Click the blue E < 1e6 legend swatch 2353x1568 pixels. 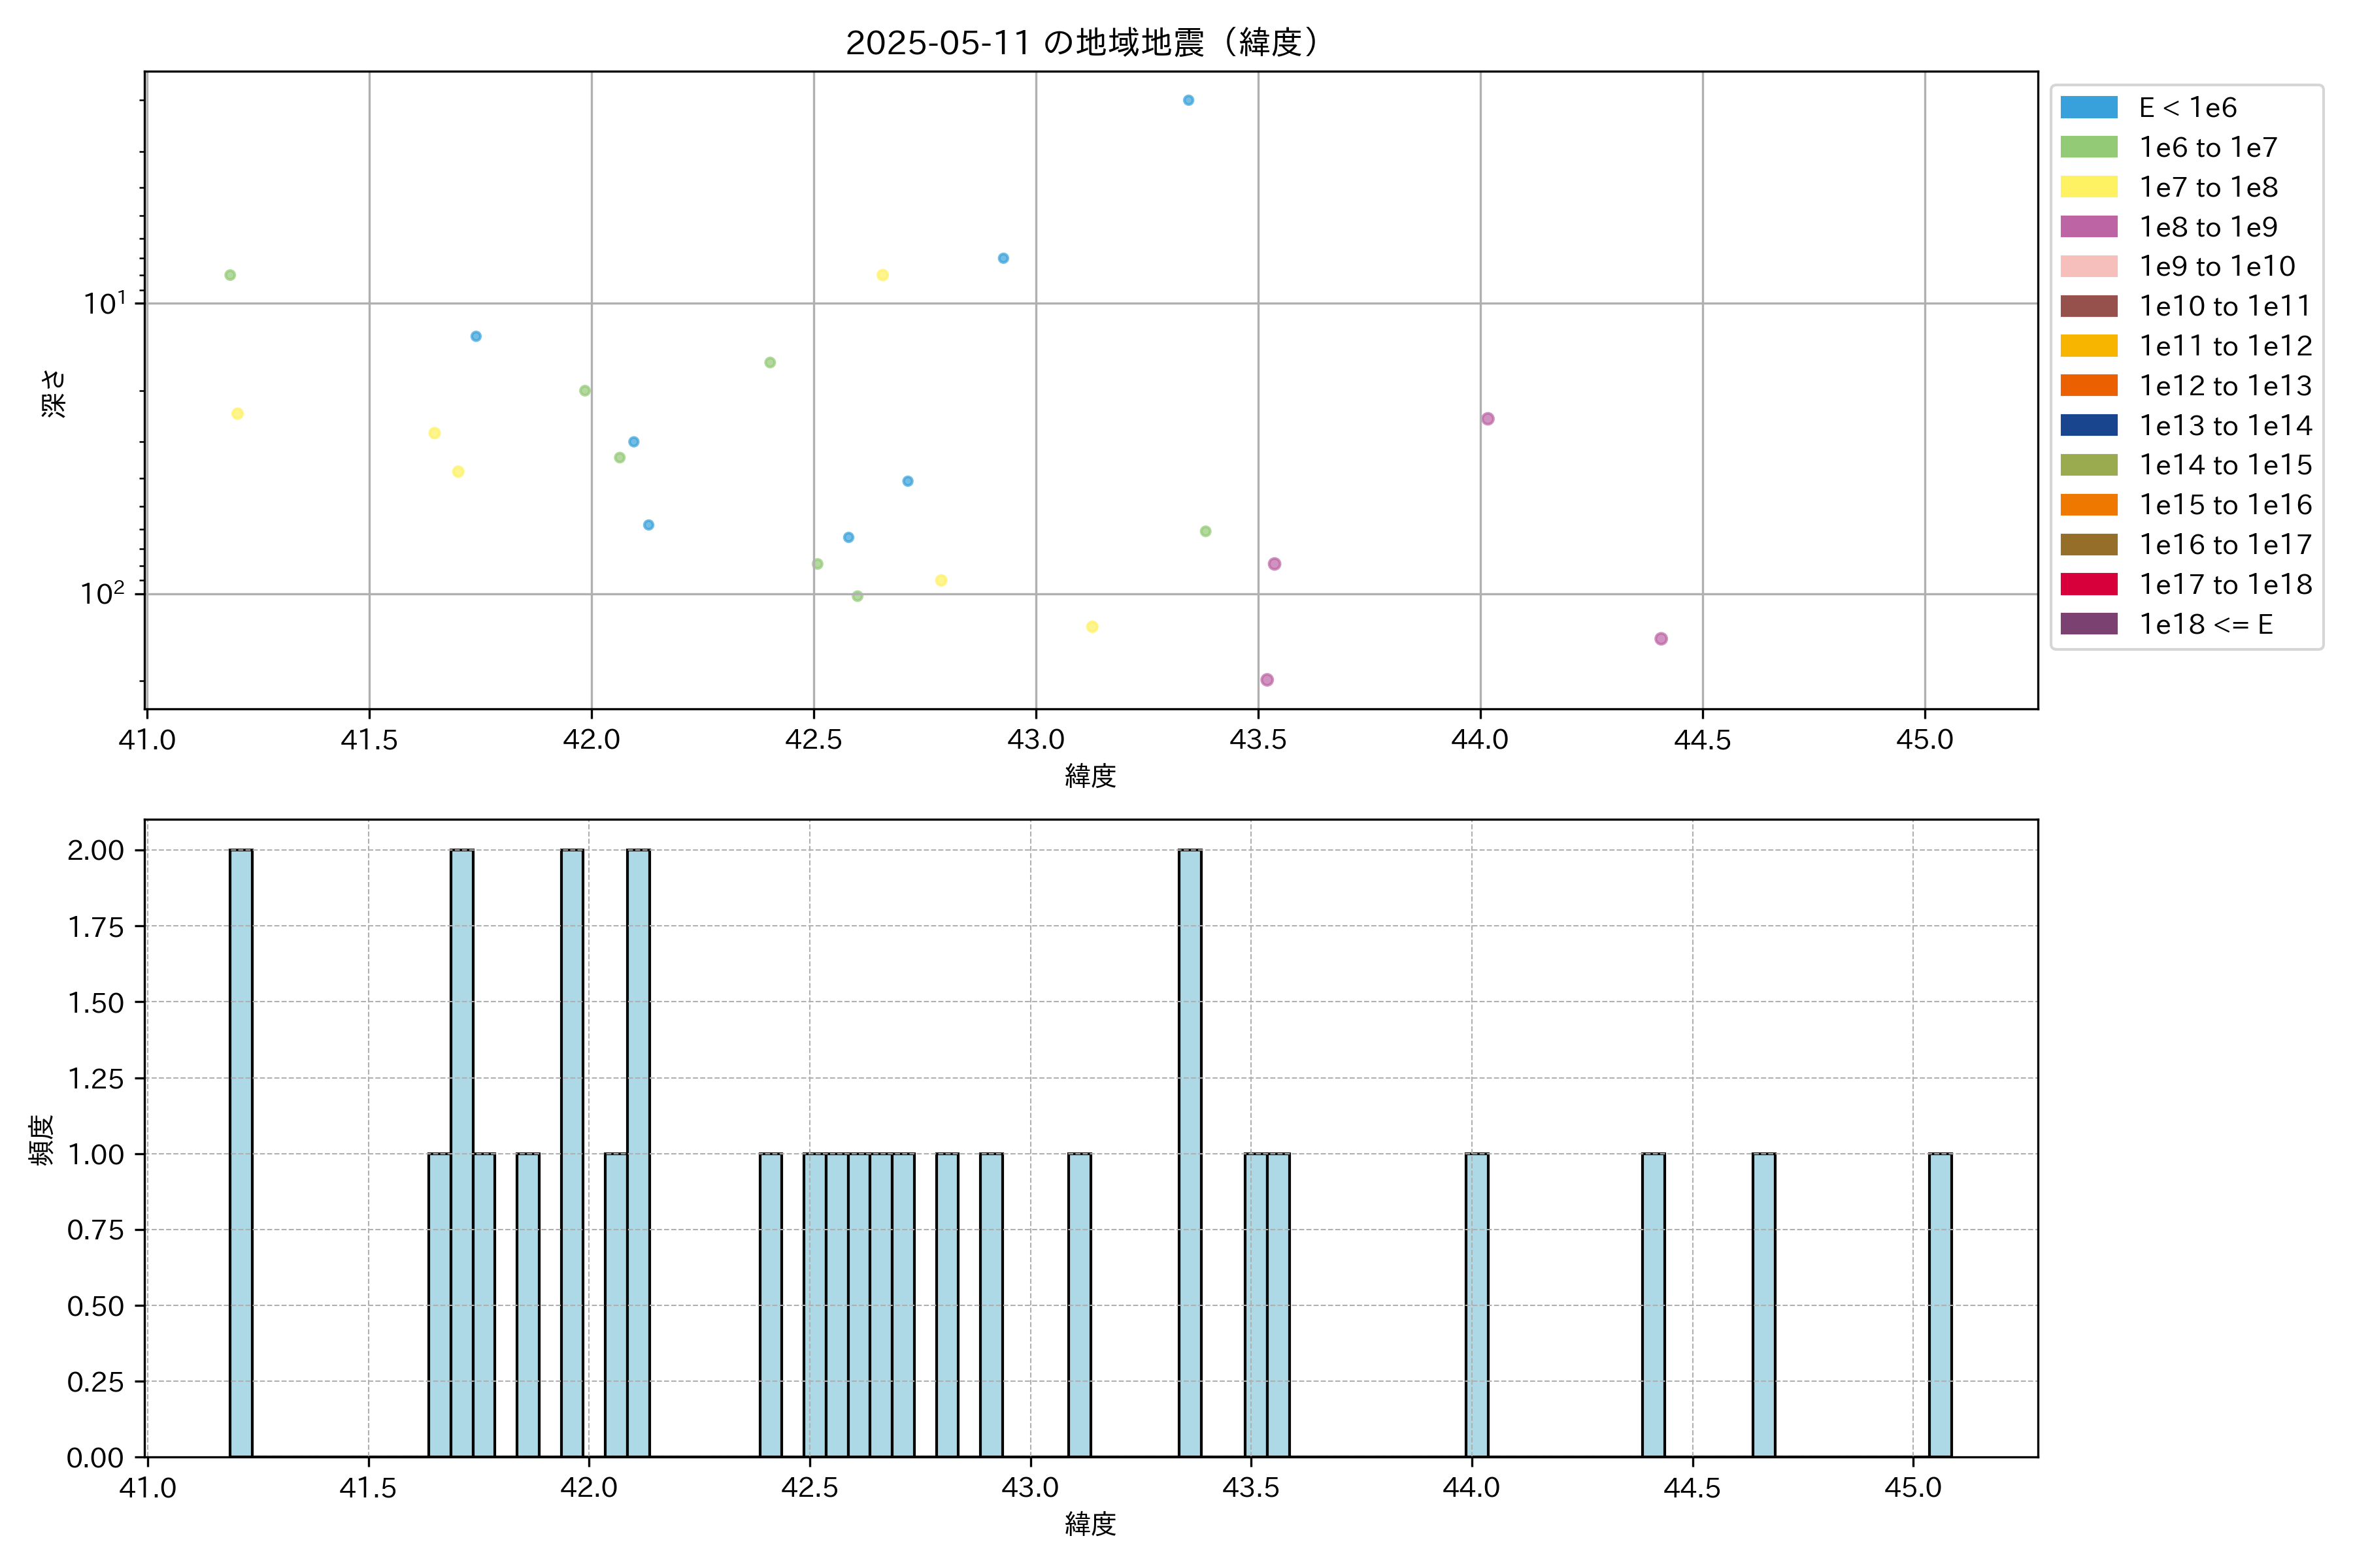pos(2088,108)
